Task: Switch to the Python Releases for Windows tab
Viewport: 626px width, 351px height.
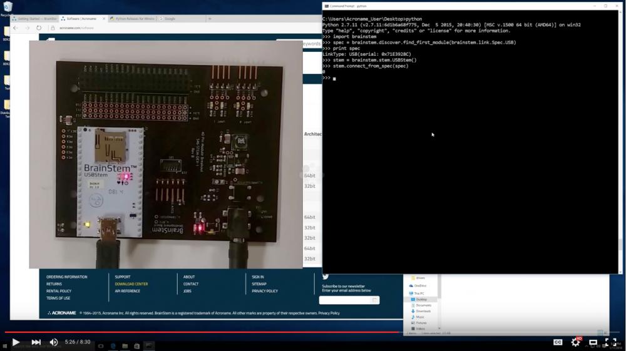Action: 134,19
